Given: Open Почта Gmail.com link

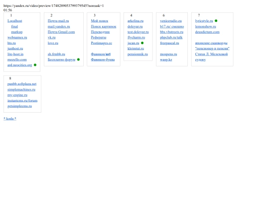Looking at the screenshot, I should tap(61, 32).
